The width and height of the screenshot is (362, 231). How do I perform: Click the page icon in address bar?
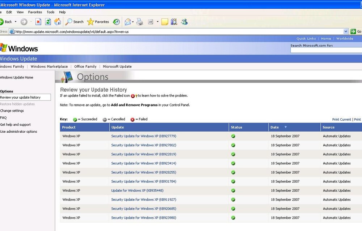click(12, 31)
